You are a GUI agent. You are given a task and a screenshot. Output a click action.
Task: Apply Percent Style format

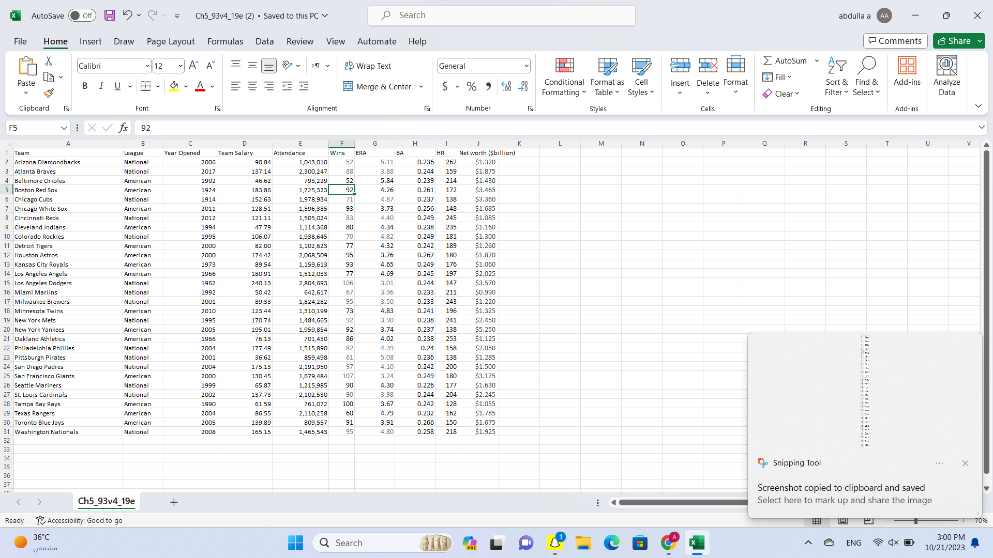coord(471,86)
